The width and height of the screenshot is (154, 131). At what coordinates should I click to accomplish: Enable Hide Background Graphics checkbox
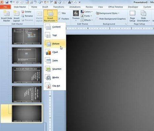(97, 19)
